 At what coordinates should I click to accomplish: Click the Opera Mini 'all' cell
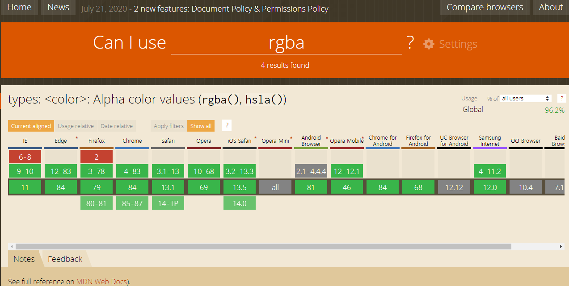(275, 187)
